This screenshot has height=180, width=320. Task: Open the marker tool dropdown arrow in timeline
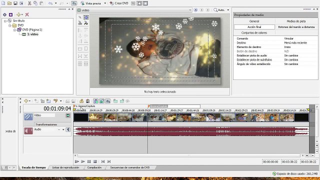[x=60, y=101]
